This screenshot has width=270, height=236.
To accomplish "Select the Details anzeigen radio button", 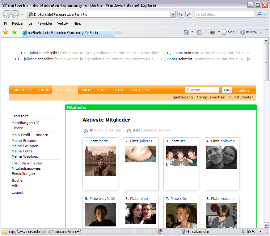I will [129, 131].
